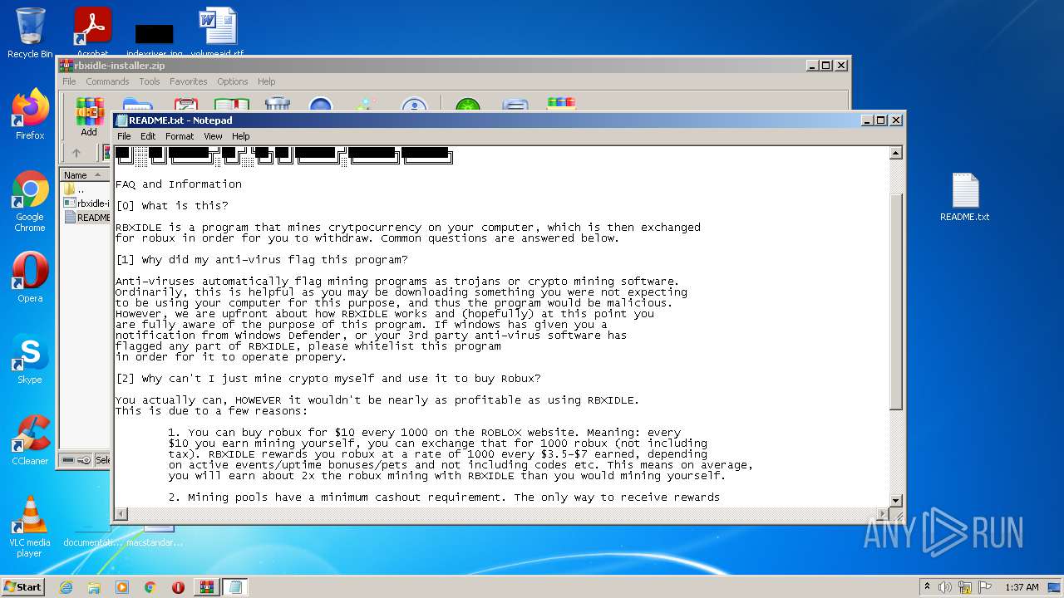Open Notepad View menu
Screen dimensions: 1064x598
point(213,136)
